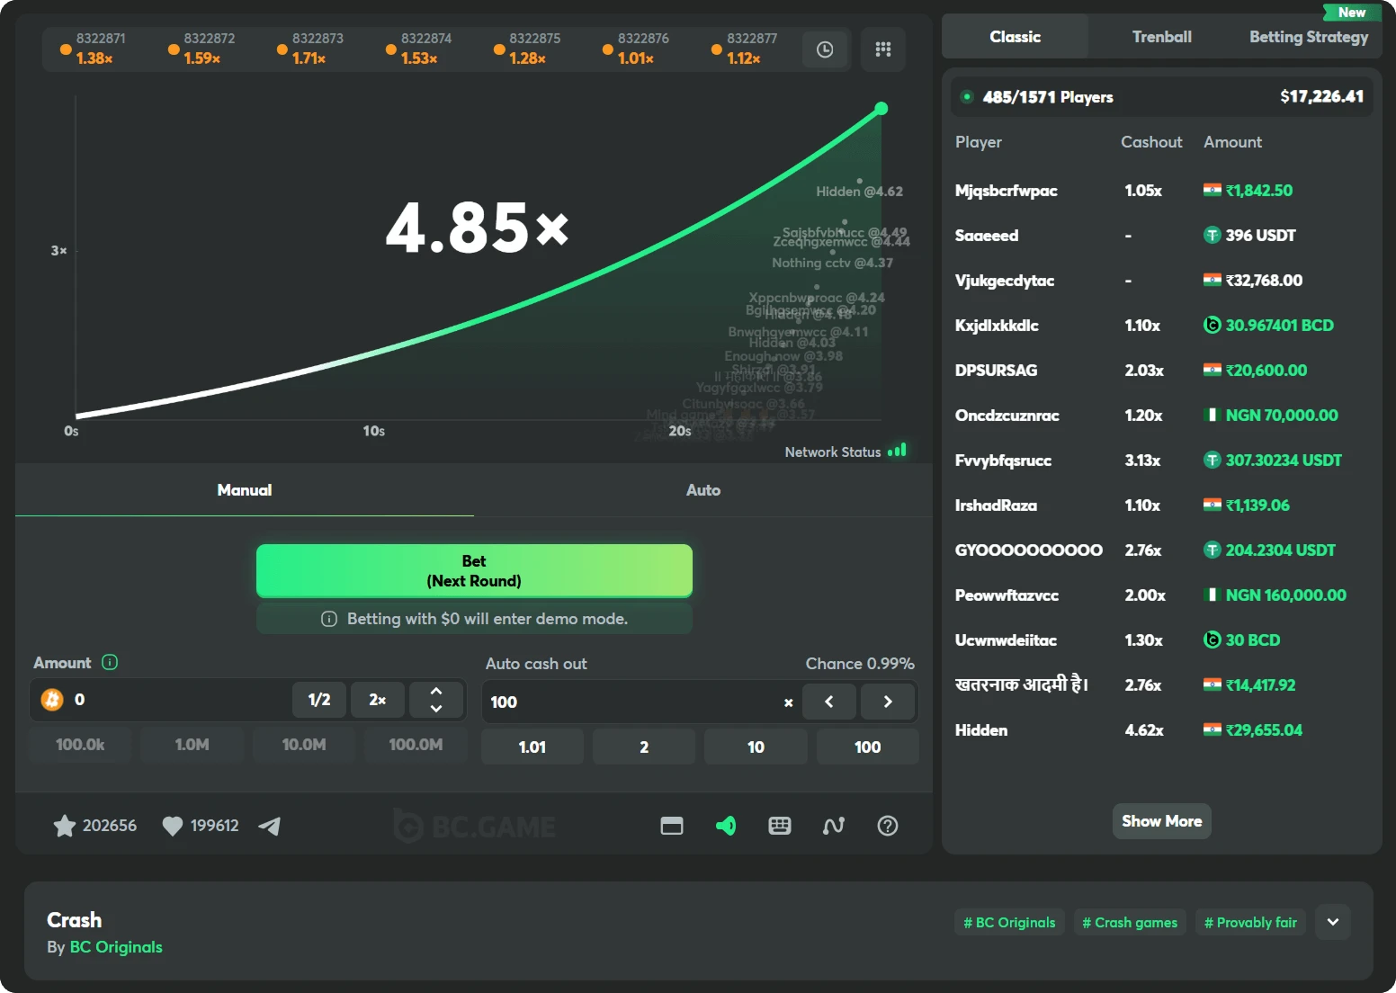
Task: Click Show More in players list
Action: pyautogui.click(x=1161, y=821)
